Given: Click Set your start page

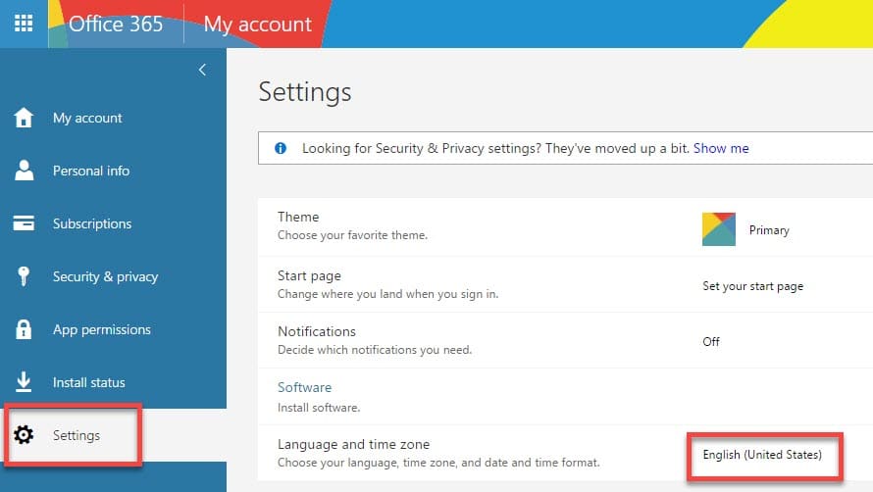Looking at the screenshot, I should pyautogui.click(x=752, y=286).
